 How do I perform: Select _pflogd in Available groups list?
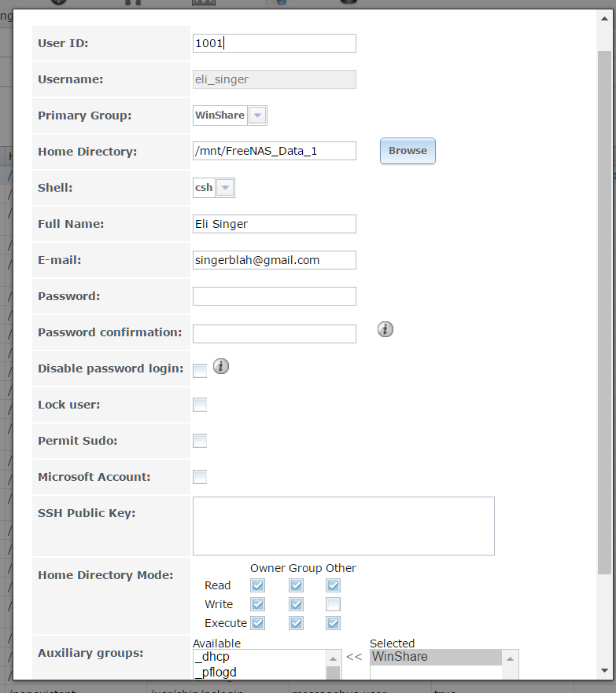(259, 673)
